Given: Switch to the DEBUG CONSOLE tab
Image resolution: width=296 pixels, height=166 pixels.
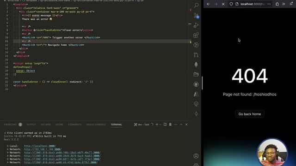Looking at the screenshot, I should (96, 125).
